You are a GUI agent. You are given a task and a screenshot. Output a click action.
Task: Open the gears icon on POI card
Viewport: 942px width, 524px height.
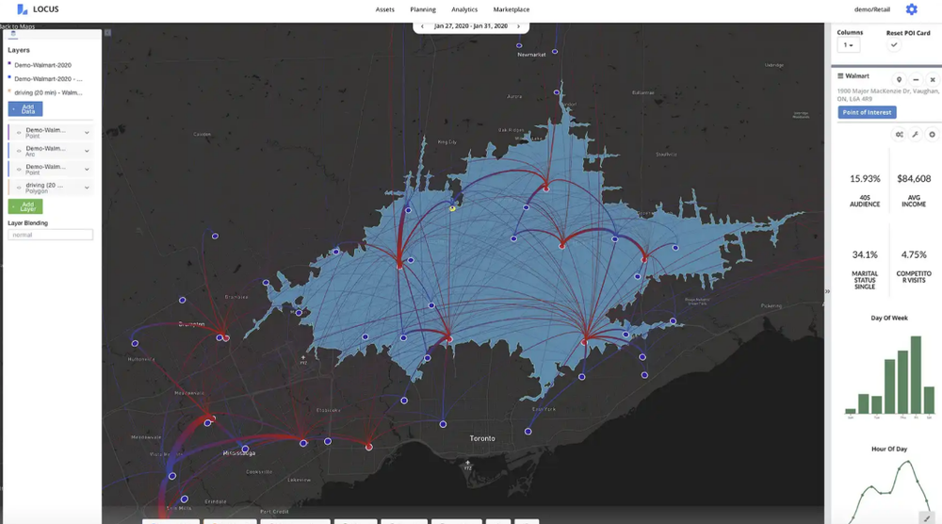click(x=900, y=135)
